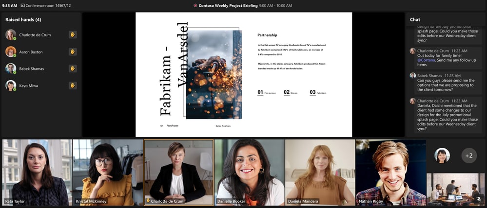
Task: Click Charlotte de Crum's avatar in Raised hands
Action: (x=11, y=35)
